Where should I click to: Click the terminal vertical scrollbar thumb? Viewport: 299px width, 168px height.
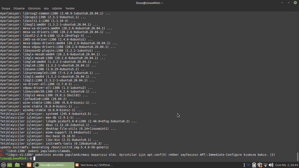tap(298, 157)
